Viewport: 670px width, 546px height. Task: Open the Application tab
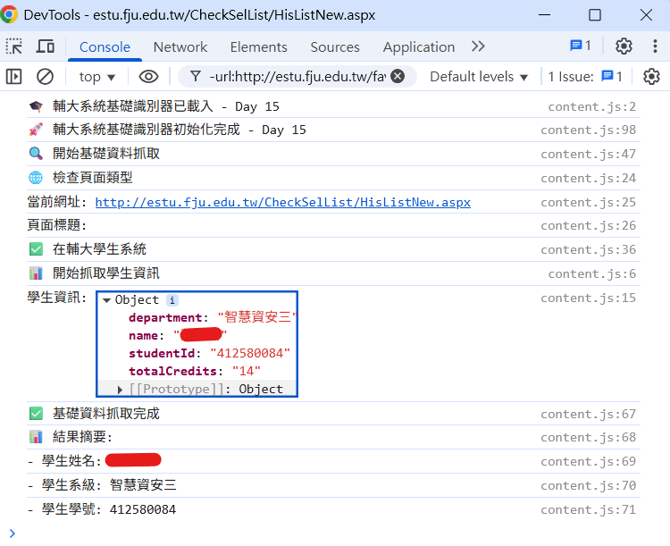[x=419, y=47]
